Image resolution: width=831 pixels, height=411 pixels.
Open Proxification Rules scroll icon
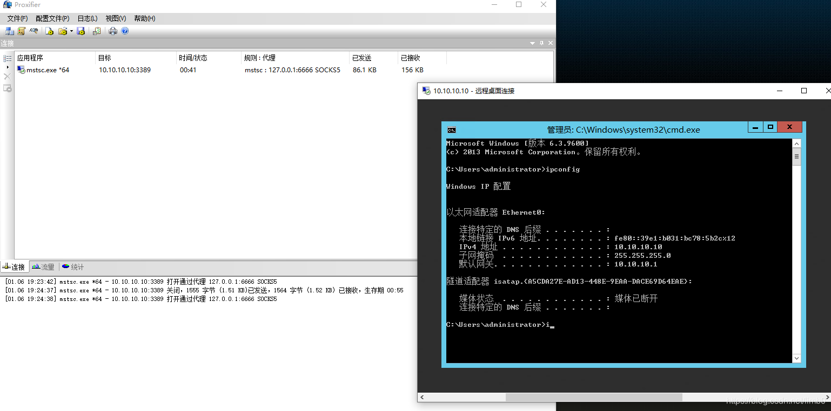22,31
